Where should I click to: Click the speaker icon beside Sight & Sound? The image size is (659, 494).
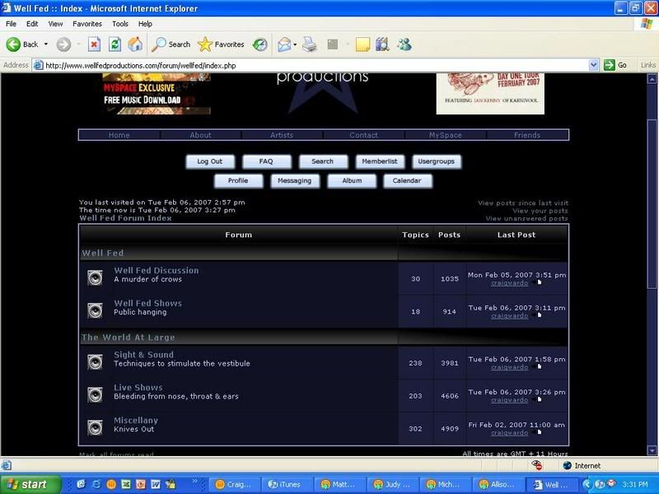(95, 362)
